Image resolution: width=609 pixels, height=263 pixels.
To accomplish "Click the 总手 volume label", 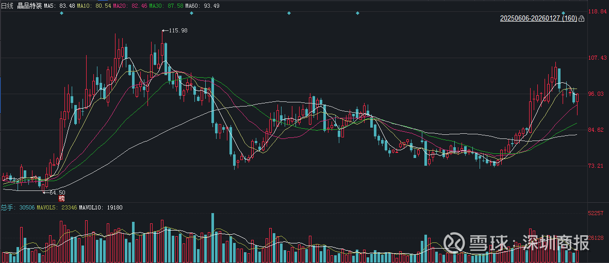I will (7, 207).
